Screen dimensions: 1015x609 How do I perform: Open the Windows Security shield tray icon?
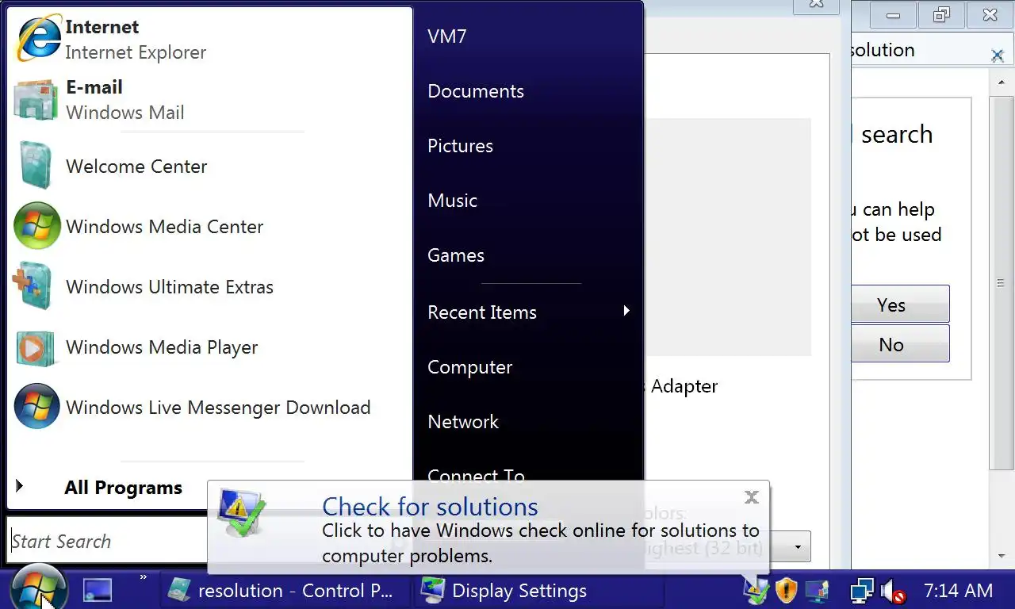pos(786,591)
